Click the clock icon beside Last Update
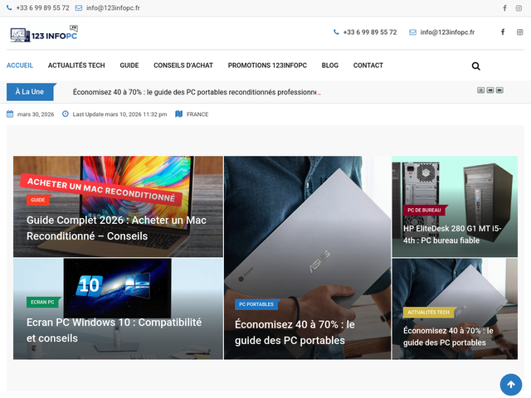Screen dimensions: 531x398 pyautogui.click(x=66, y=114)
